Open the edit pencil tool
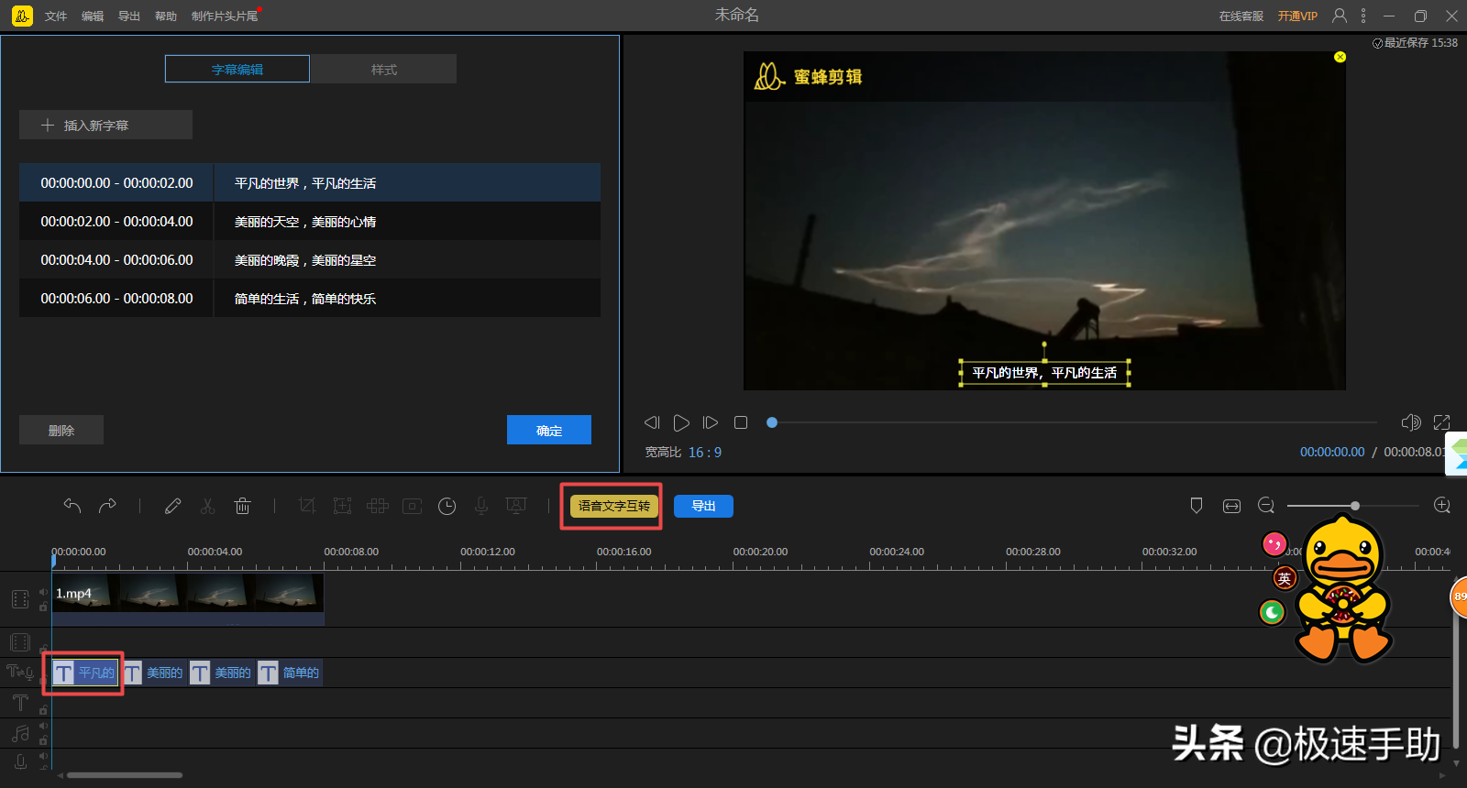This screenshot has height=788, width=1467. 172,506
